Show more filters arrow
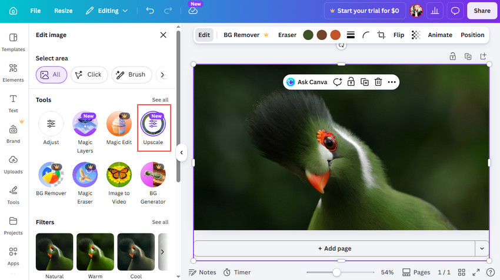This screenshot has width=500, height=280. tap(162, 252)
